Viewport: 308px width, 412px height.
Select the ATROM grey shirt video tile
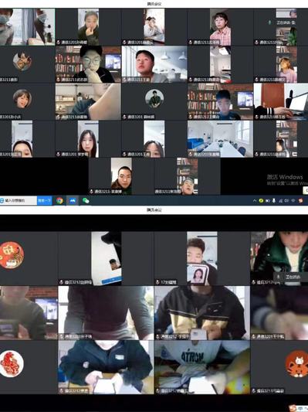pos(202,367)
